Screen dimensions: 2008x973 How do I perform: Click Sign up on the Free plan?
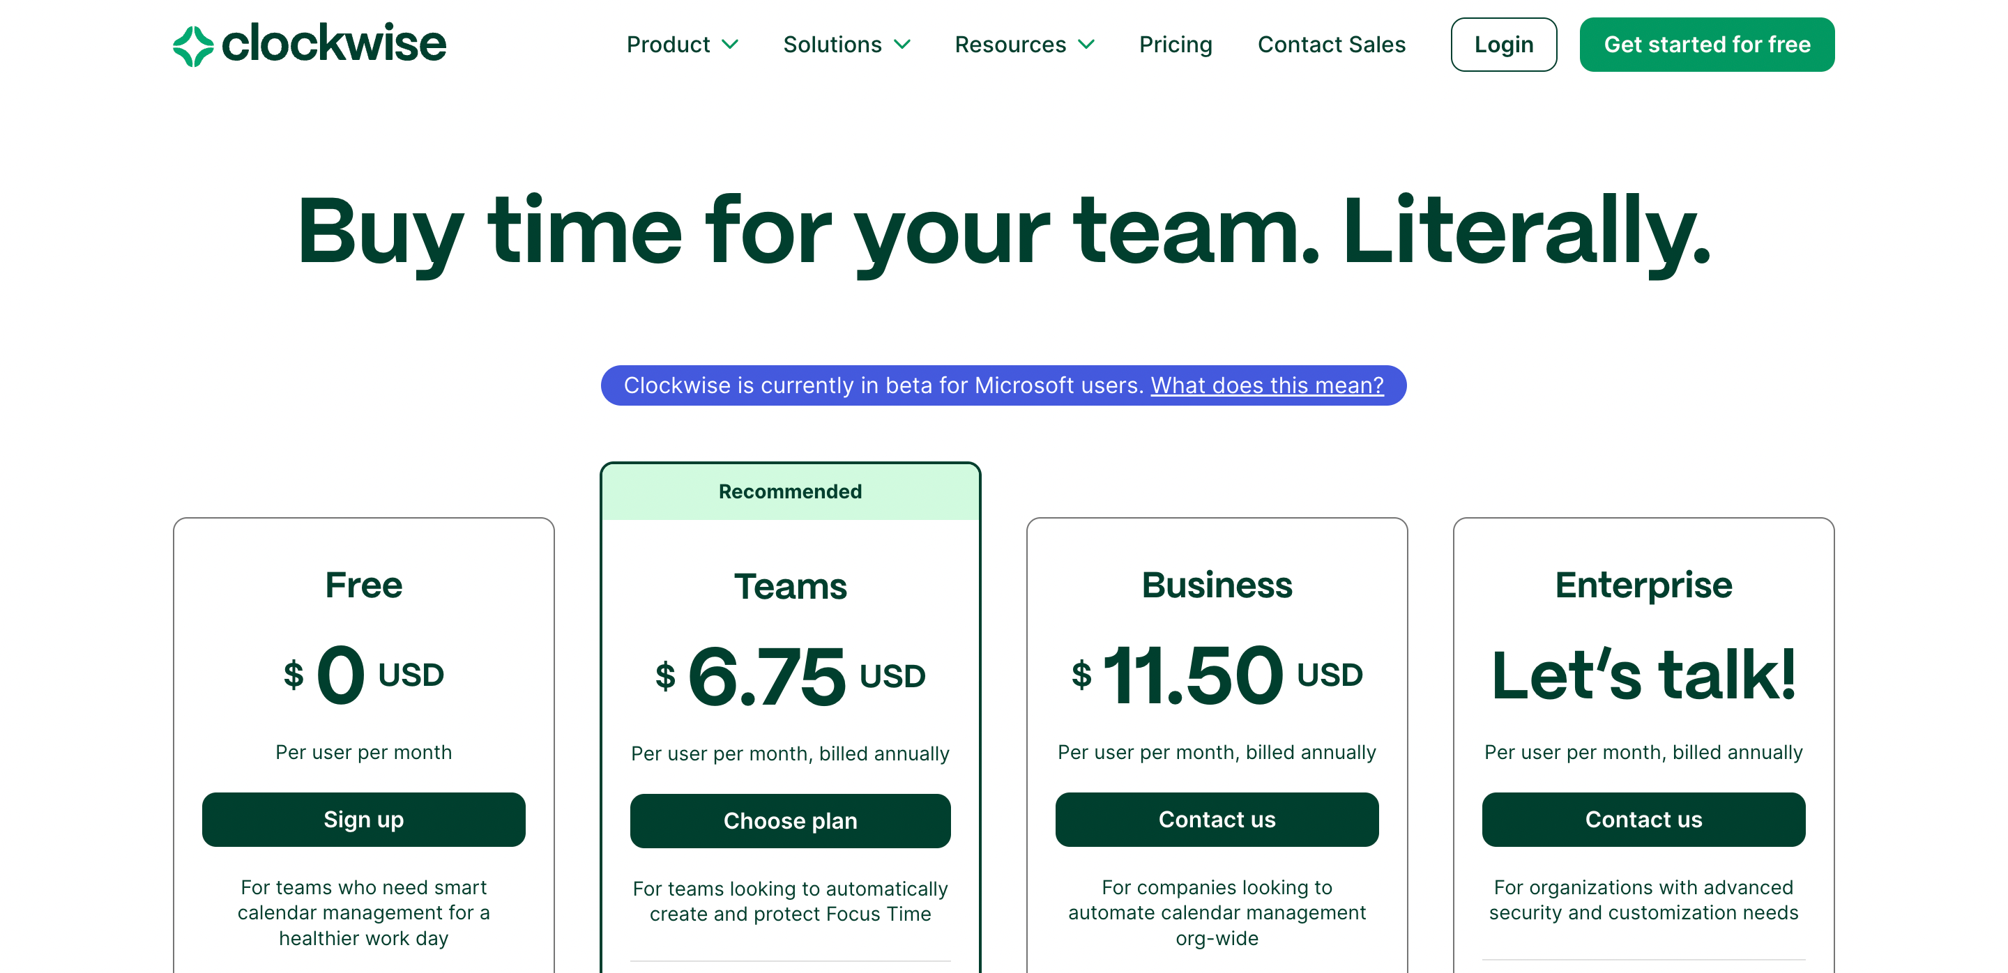[x=363, y=820]
